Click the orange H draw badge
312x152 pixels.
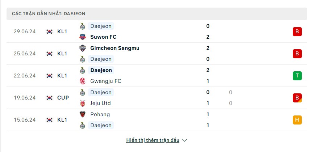(297, 120)
